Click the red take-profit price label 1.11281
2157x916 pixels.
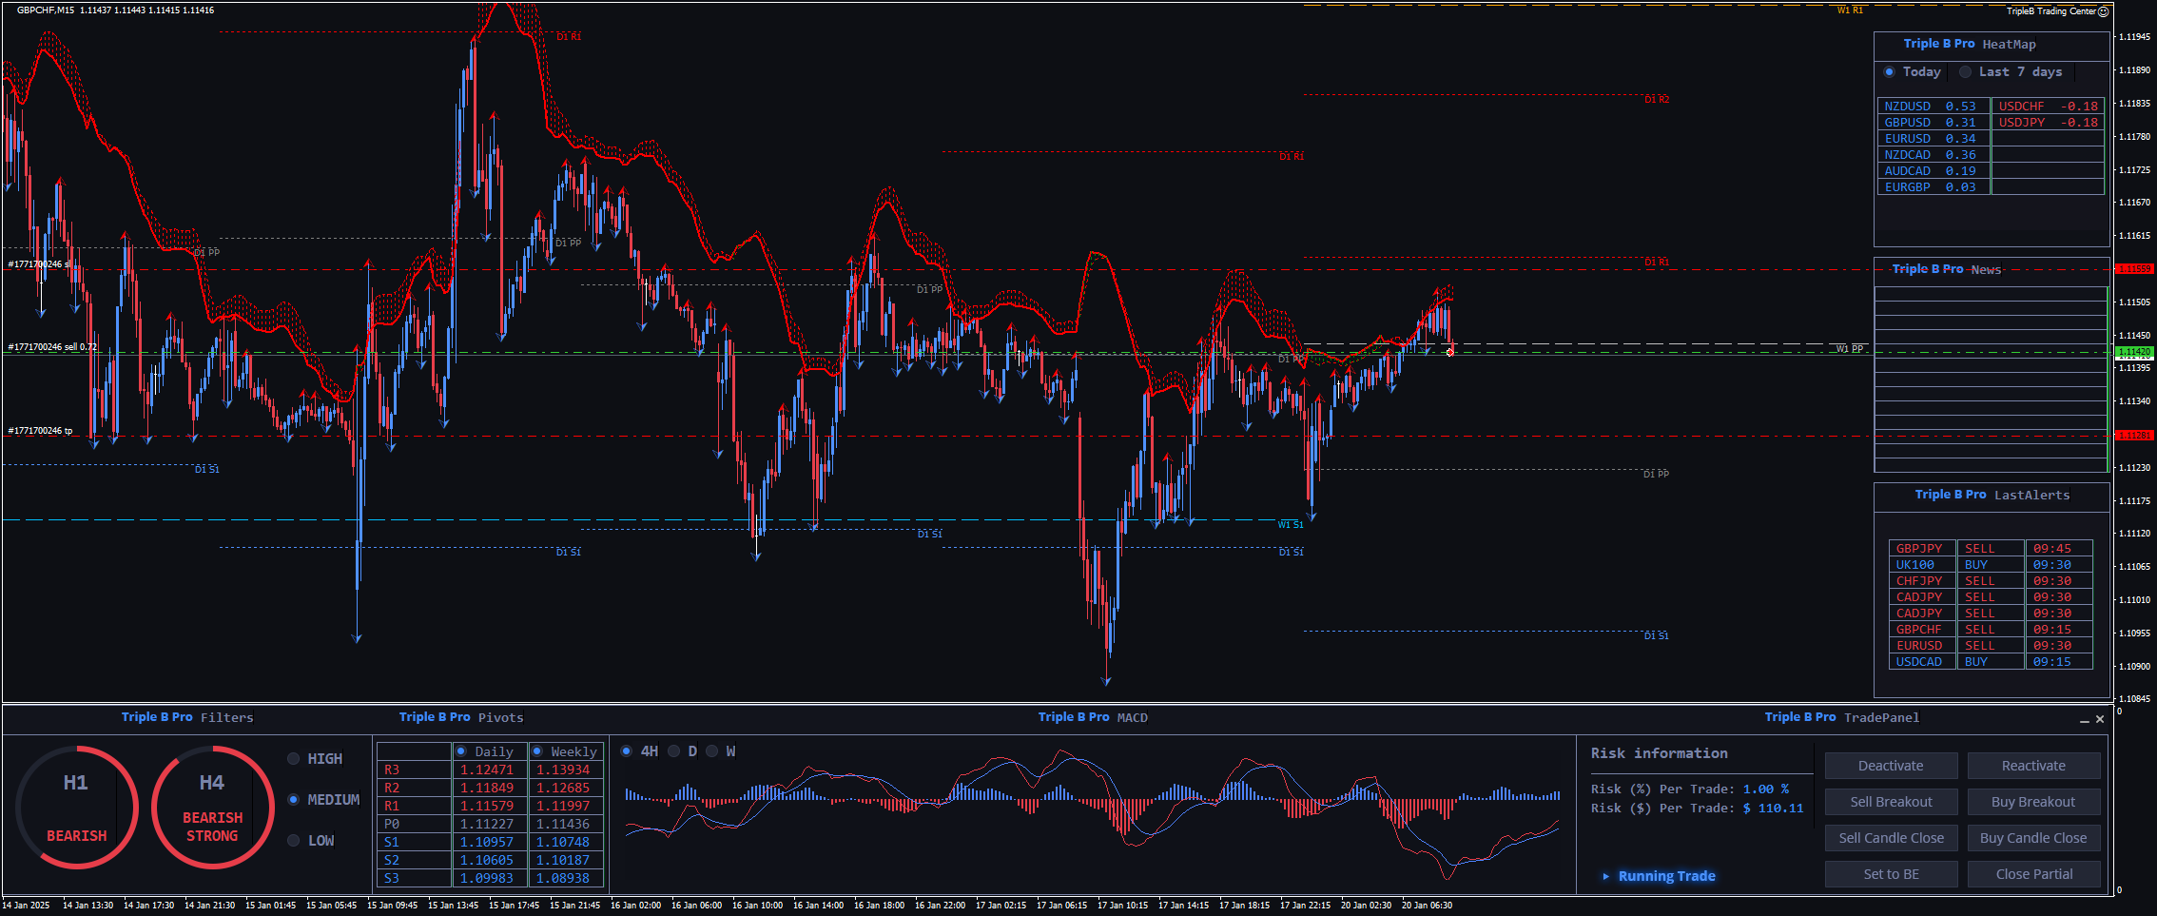point(2133,436)
